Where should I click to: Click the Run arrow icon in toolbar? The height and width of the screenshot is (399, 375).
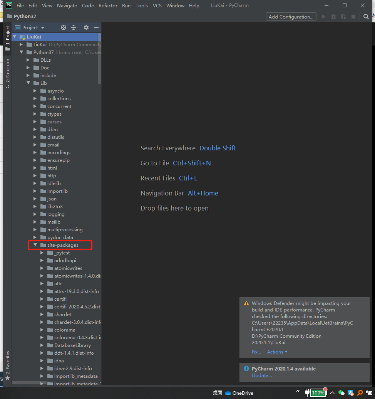pos(323,17)
